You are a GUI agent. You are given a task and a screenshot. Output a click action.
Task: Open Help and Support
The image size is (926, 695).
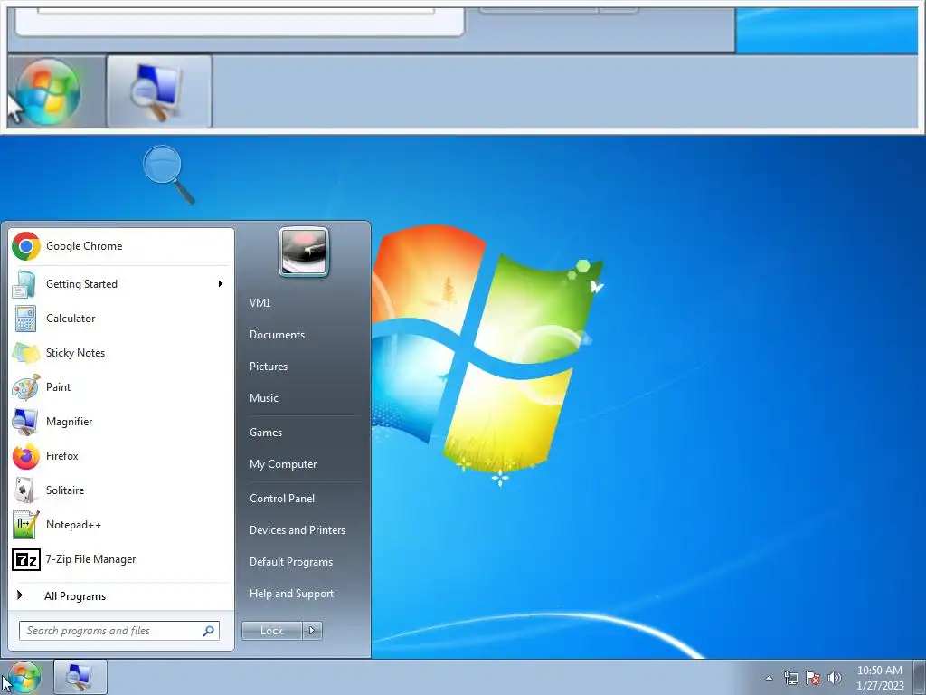coord(291,594)
